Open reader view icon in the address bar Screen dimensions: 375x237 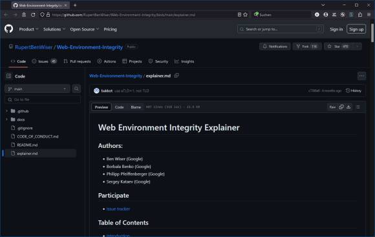point(239,15)
